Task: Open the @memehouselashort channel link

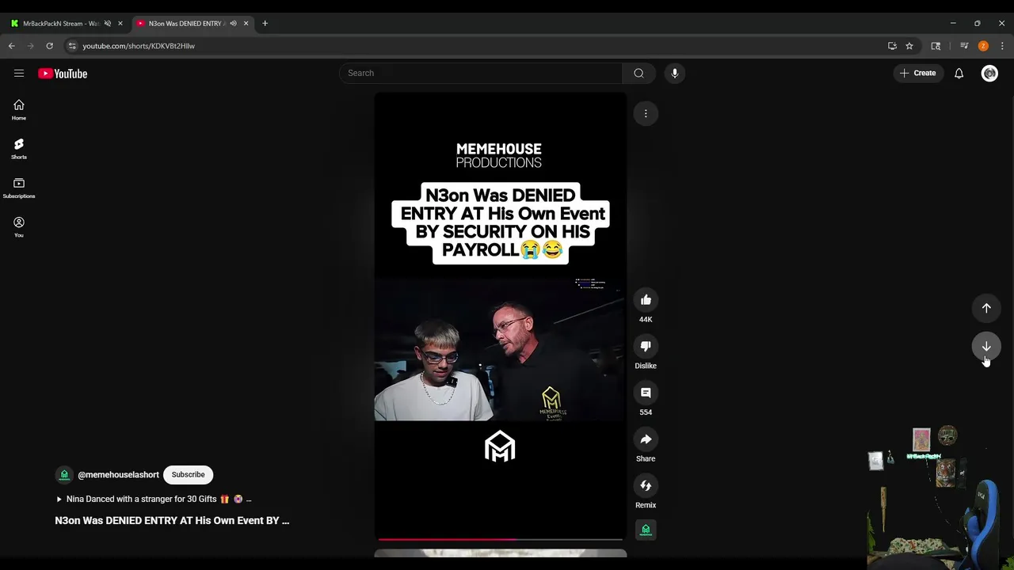Action: [x=118, y=474]
